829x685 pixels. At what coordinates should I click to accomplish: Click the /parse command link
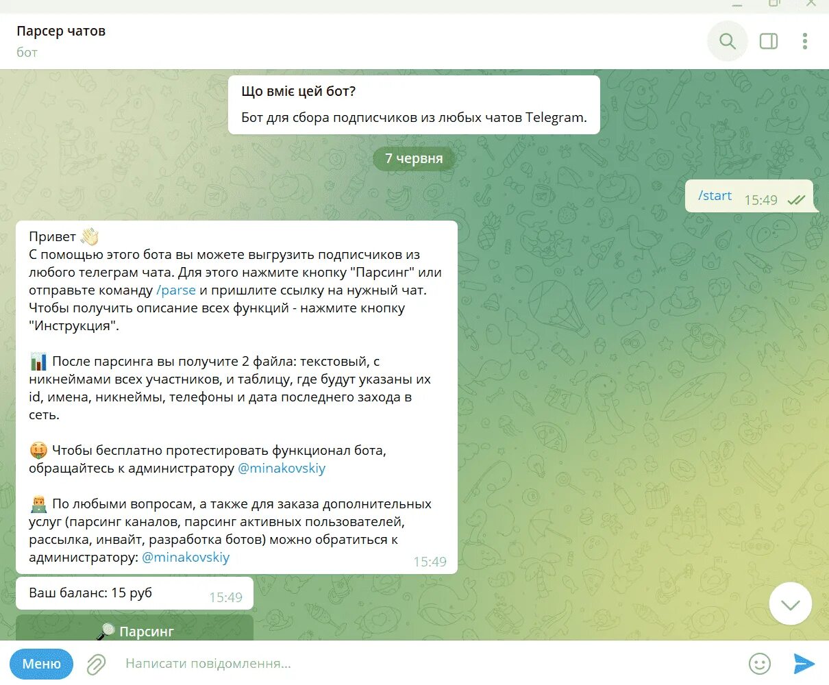[x=176, y=290]
